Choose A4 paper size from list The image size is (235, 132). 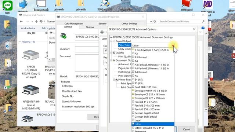[x=136, y=61]
